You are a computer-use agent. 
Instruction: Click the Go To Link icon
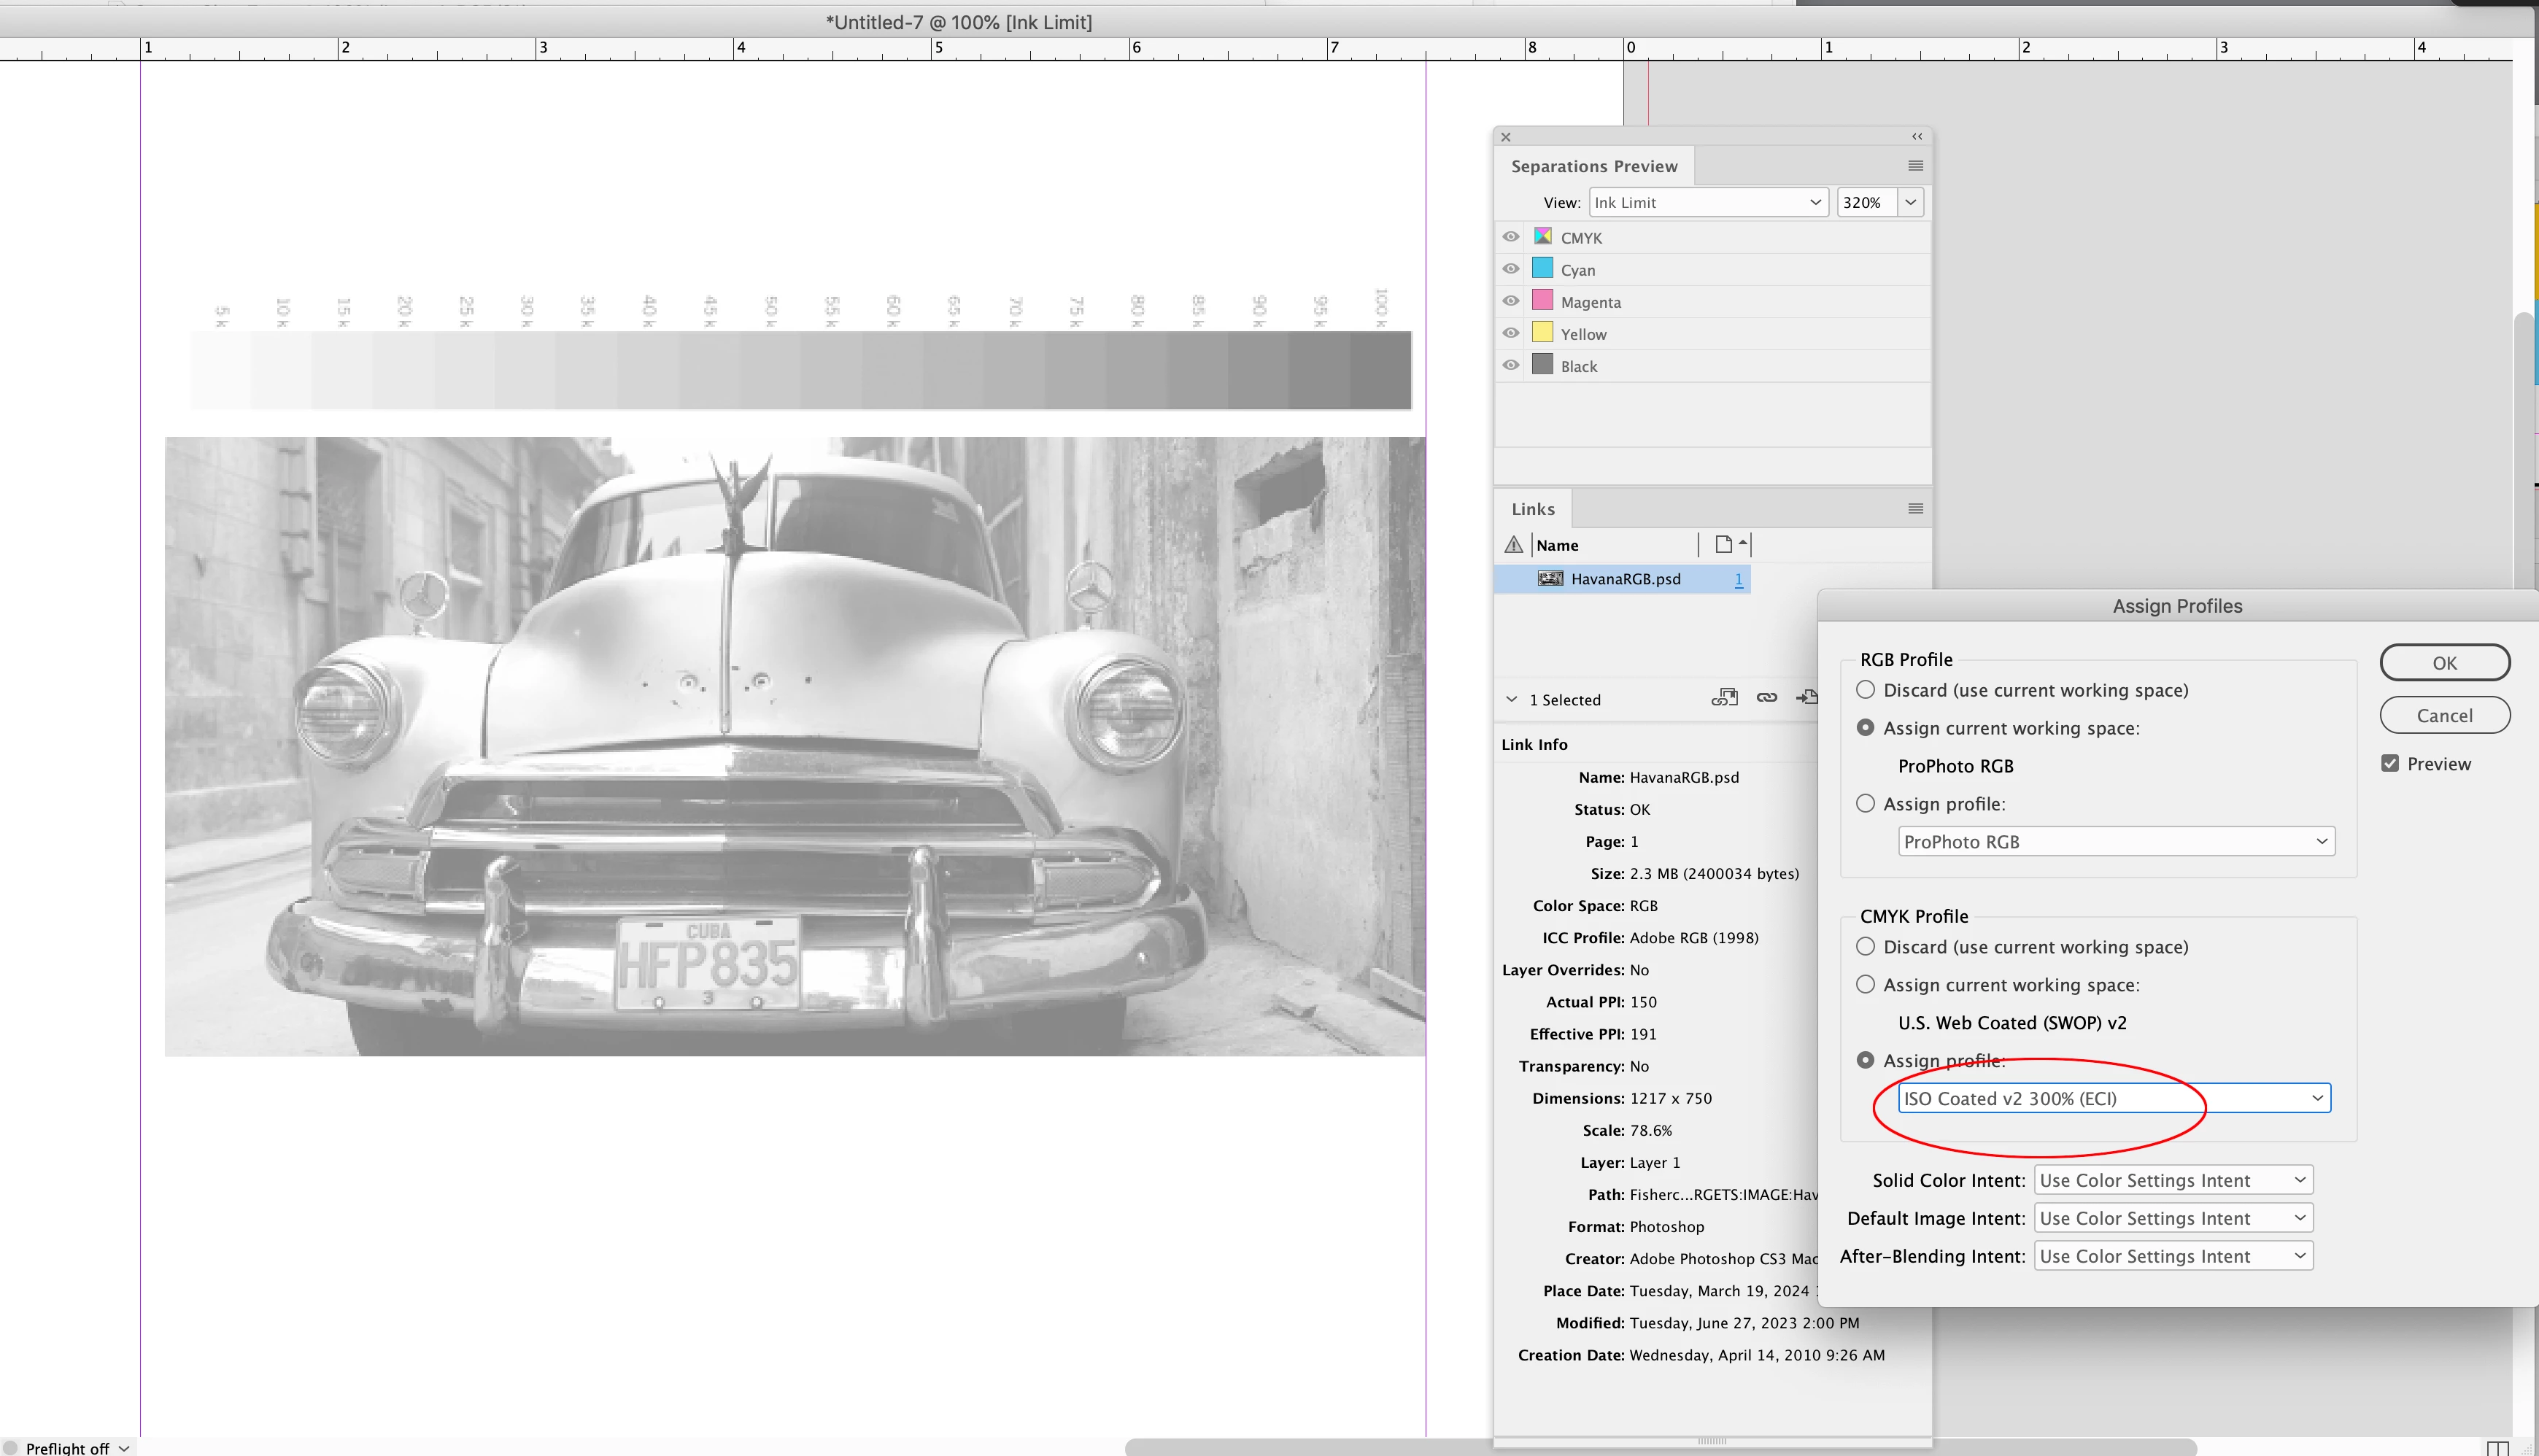point(1807,698)
